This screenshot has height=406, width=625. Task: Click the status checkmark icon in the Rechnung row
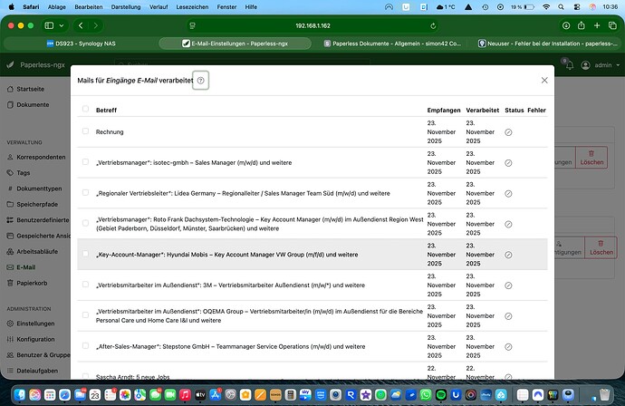pyautogui.click(x=508, y=132)
